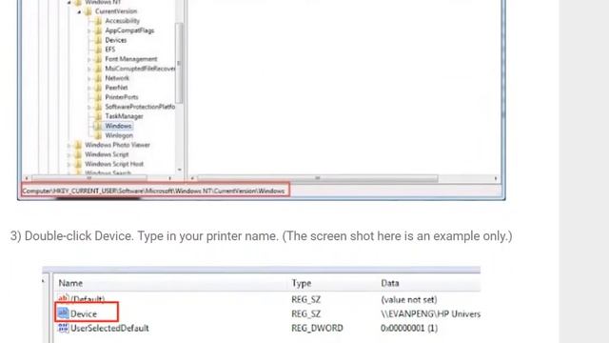Click the Device value name

84,313
